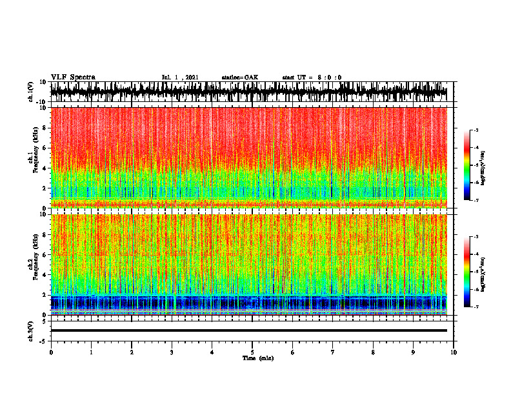This screenshot has height=395, width=511.
Task: Click the "5" tick on ch.3(V) axis
Action: tap(45, 321)
